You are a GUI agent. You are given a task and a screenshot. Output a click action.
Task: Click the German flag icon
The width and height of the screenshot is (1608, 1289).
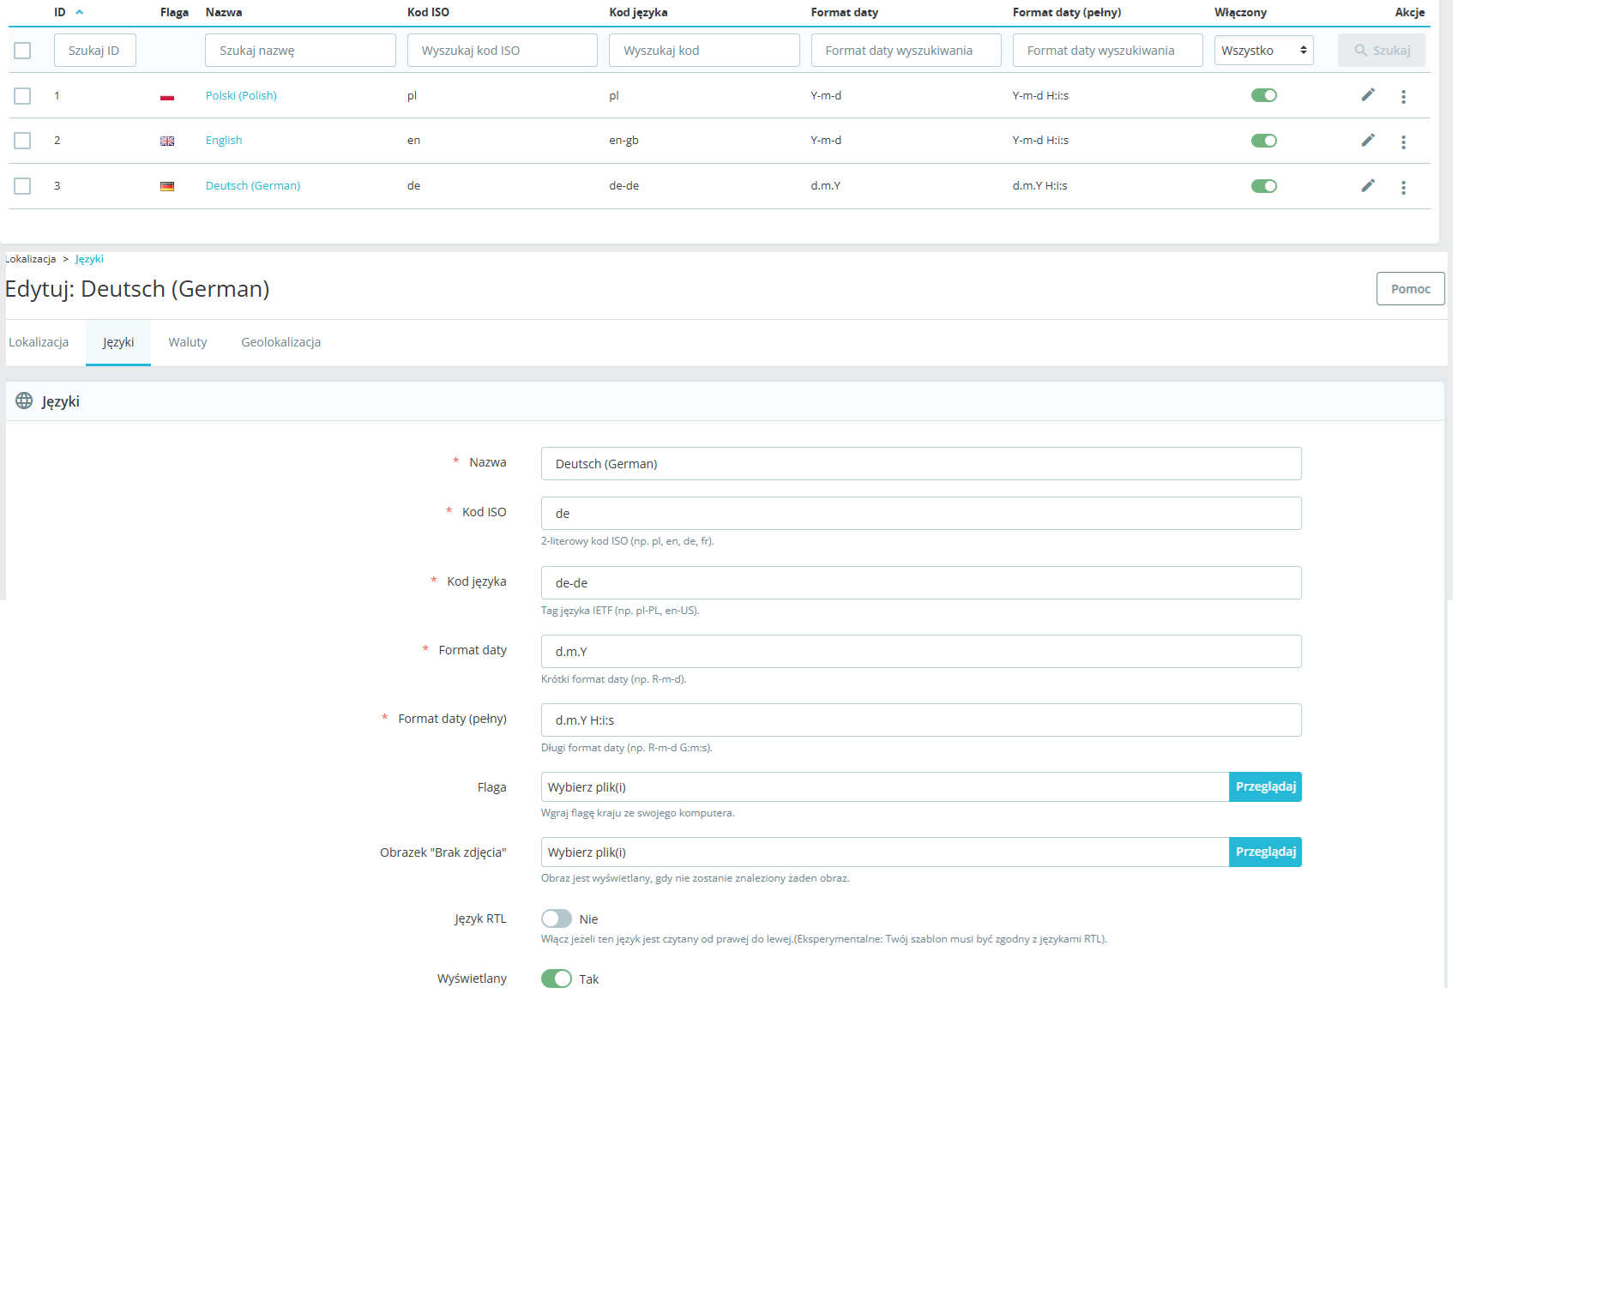(x=167, y=187)
